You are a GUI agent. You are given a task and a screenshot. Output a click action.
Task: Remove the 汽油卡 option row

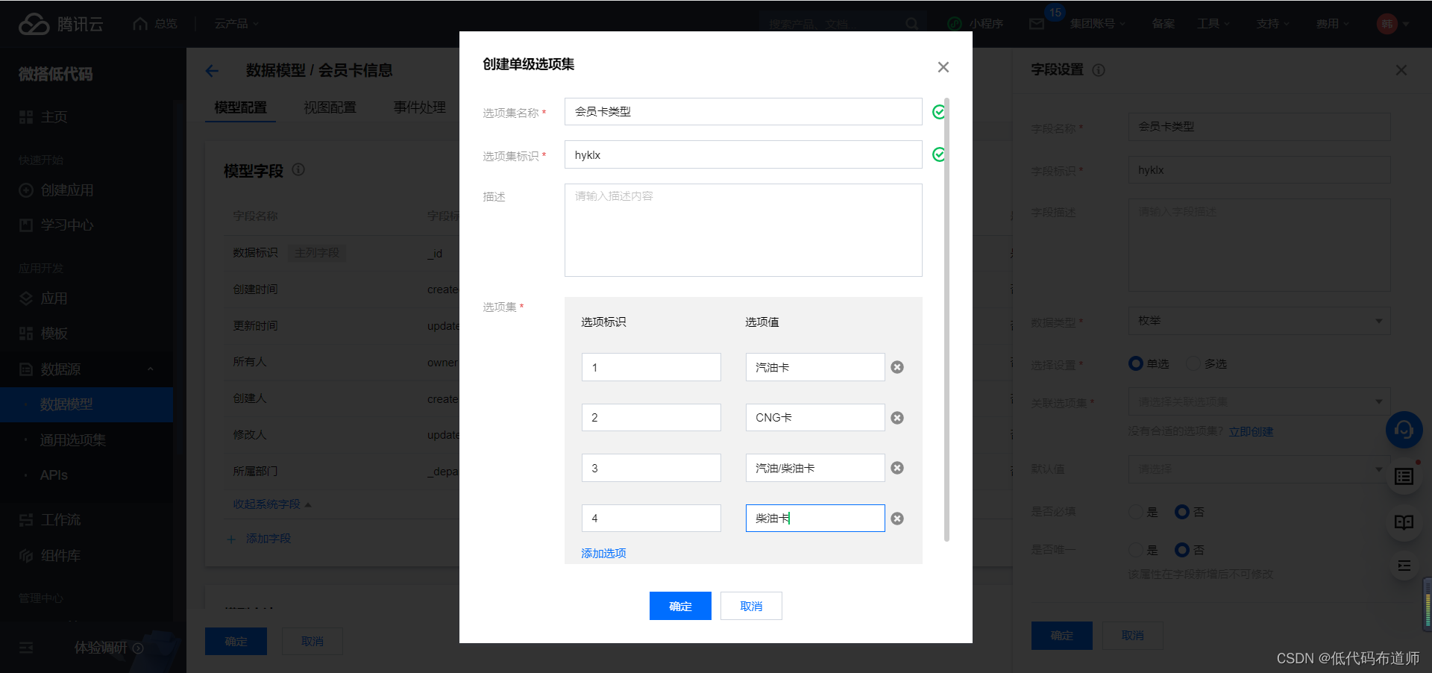coord(897,367)
